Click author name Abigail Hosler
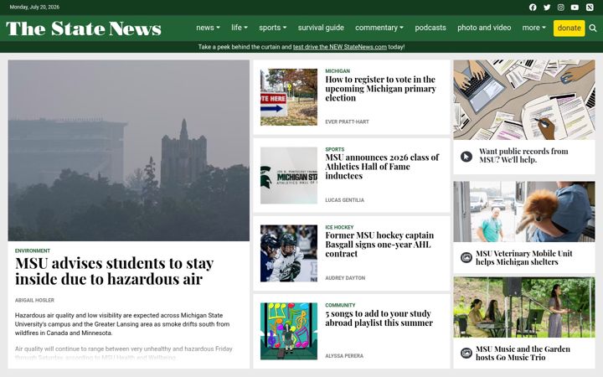603x377 pixels. tap(34, 300)
